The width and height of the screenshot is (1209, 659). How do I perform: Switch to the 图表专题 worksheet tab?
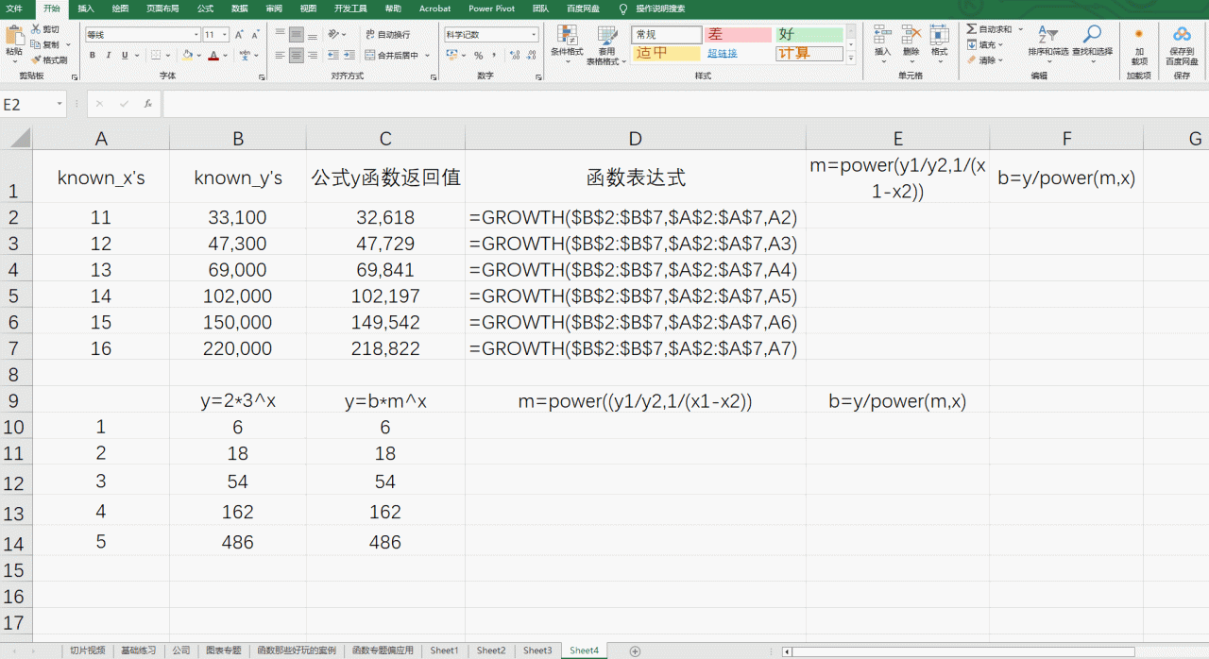pyautogui.click(x=224, y=651)
